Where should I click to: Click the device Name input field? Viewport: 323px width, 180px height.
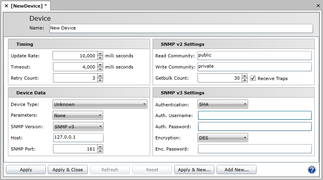point(181,28)
